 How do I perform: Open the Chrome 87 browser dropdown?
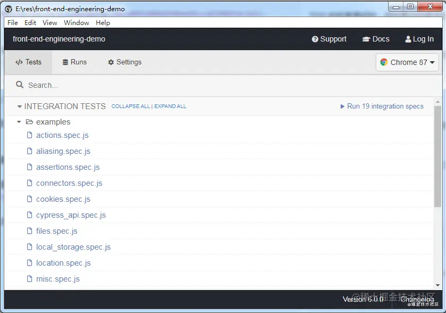(407, 62)
